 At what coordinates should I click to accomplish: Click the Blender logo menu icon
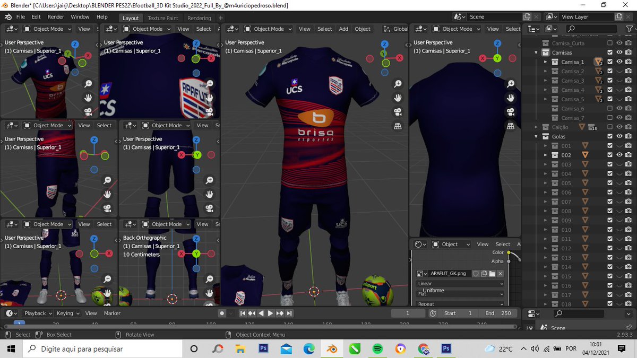(7, 17)
